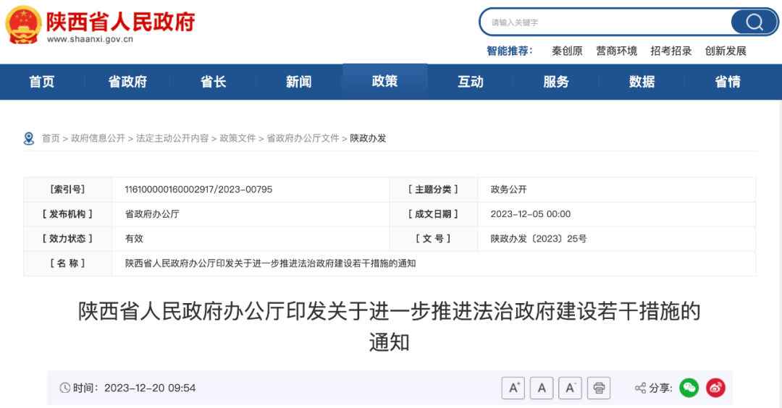Open the 营商环境 recommended link
This screenshot has height=408, width=782.
(616, 51)
